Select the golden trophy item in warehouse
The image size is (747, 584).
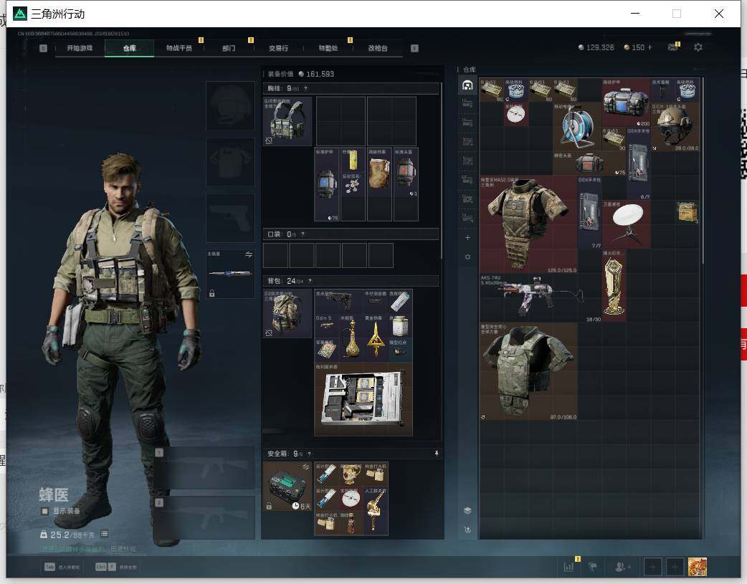(614, 286)
